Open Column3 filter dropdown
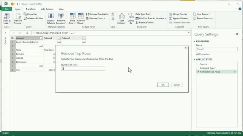The height and width of the screenshot is (136, 243). click(84, 38)
